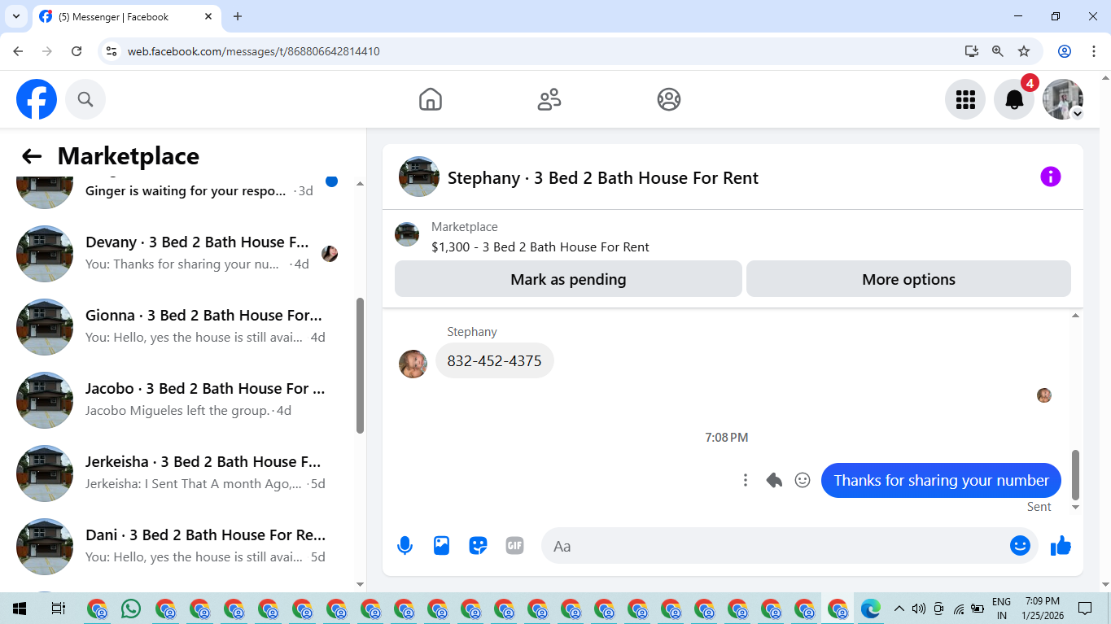Go to the Home feed icon
1111x624 pixels.
click(x=431, y=99)
